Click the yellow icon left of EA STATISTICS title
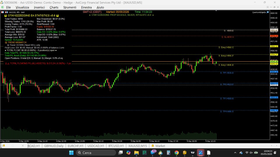 click(x=6, y=16)
